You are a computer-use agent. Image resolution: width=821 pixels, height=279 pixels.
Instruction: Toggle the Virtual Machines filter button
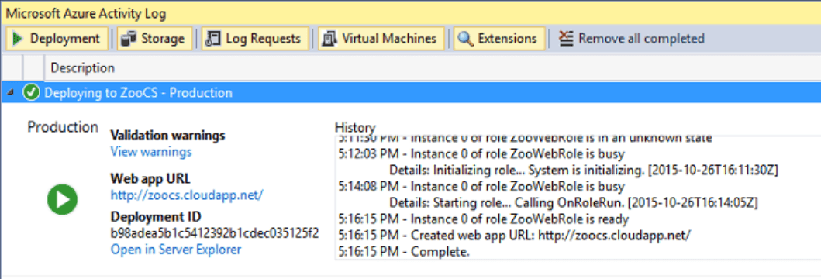(x=381, y=39)
